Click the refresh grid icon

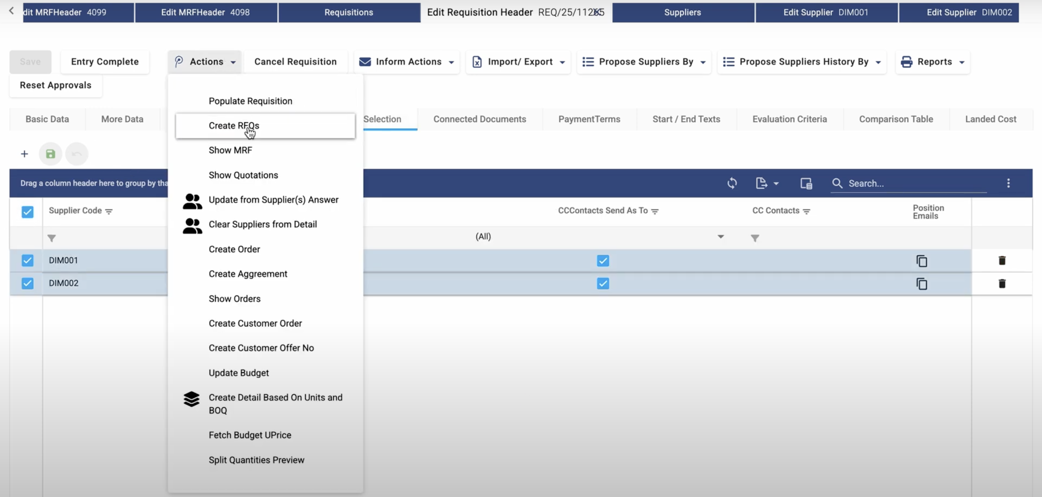click(732, 183)
